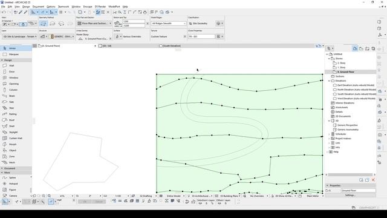Open 2. Story in Navigator

[341, 63]
